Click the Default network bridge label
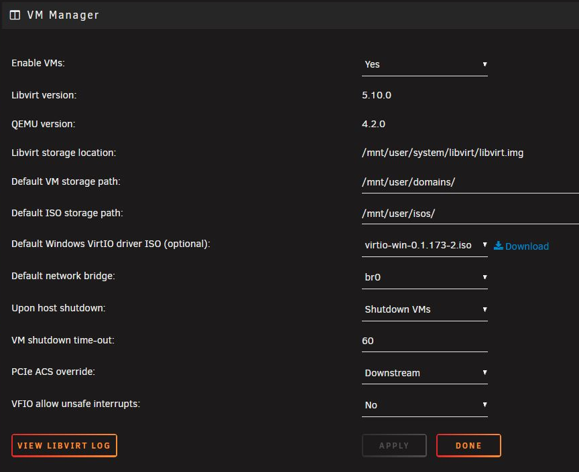 tap(63, 276)
